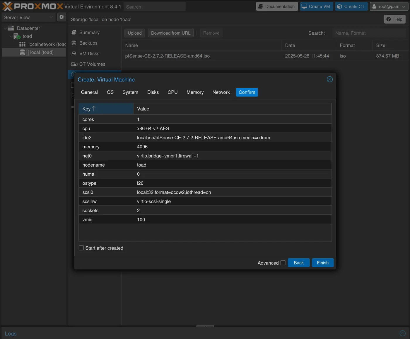
Task: Open the Server View dropdown
Action: click(x=28, y=17)
